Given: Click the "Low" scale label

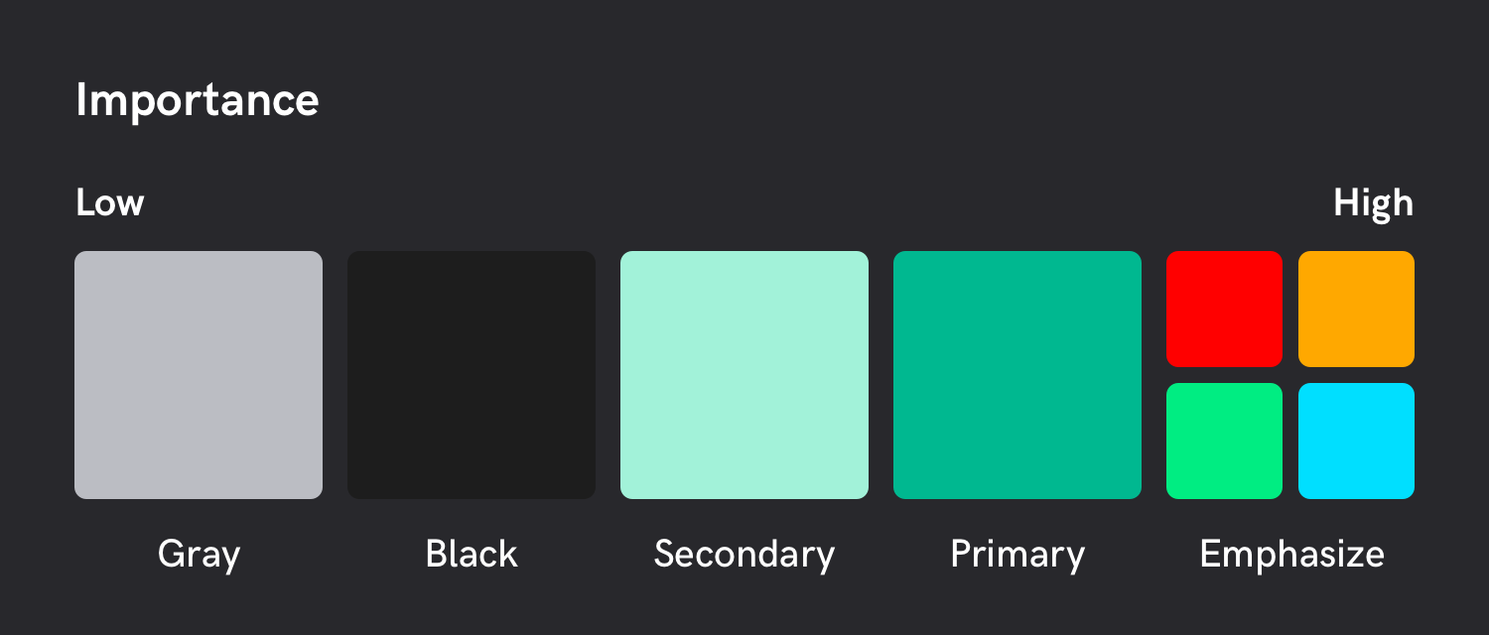Looking at the screenshot, I should [110, 203].
